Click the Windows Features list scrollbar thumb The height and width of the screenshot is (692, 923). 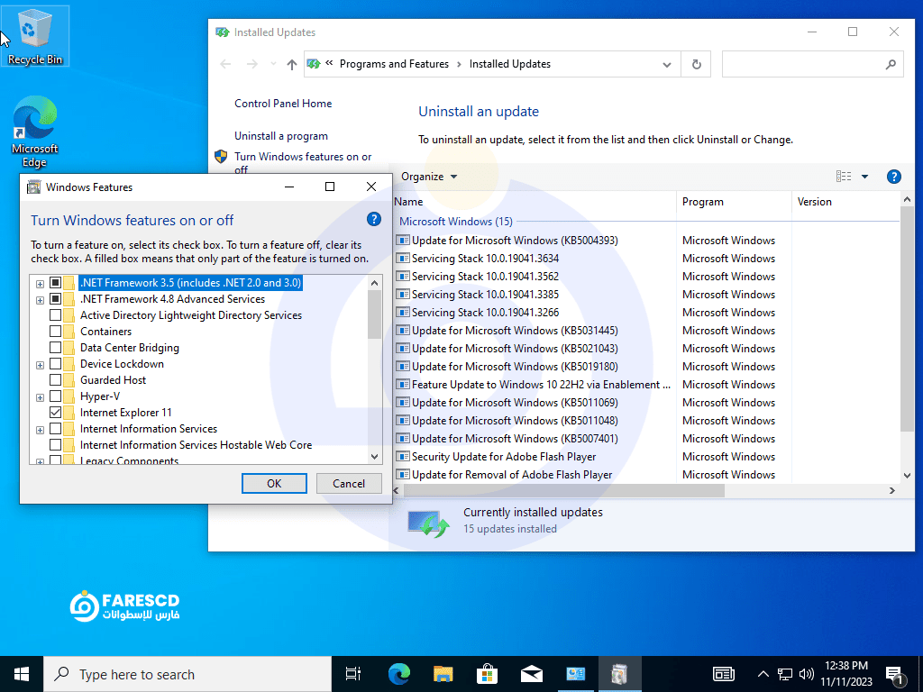[x=374, y=315]
